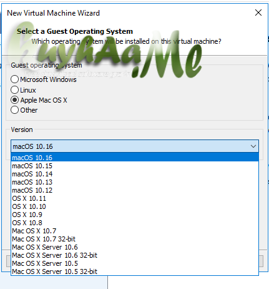269x289 pixels.
Task: Collapse the Version dropdown arrow
Action: pyautogui.click(x=253, y=146)
